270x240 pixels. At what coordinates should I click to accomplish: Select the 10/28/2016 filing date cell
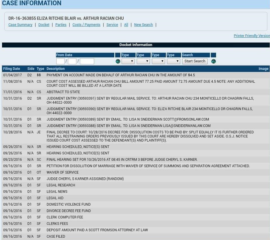(13, 132)
